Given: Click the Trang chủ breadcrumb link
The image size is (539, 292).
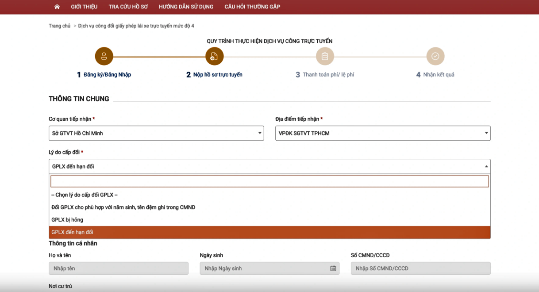Looking at the screenshot, I should coord(59,26).
